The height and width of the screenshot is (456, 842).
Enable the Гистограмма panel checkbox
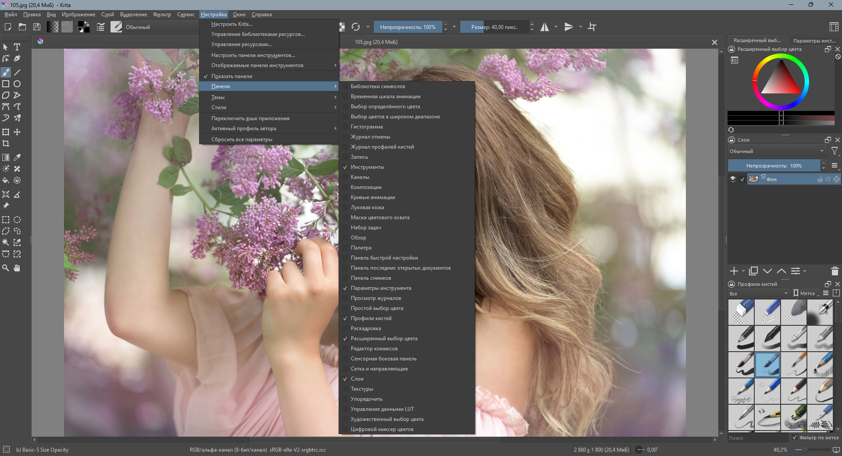point(367,127)
